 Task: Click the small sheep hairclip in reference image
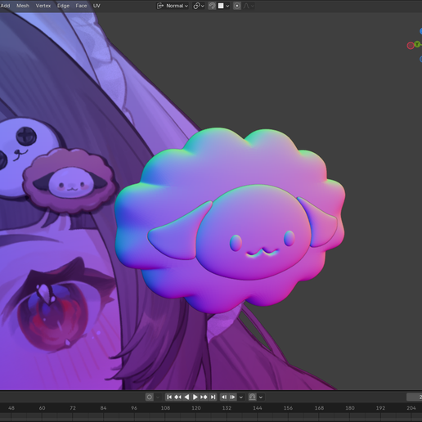tap(71, 181)
